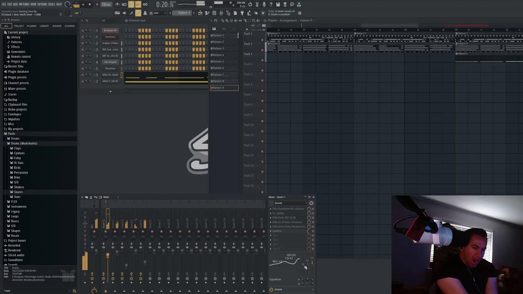523x294 pixels.
Task: Mute the Drumaxx #2 channel
Action: pos(83,30)
